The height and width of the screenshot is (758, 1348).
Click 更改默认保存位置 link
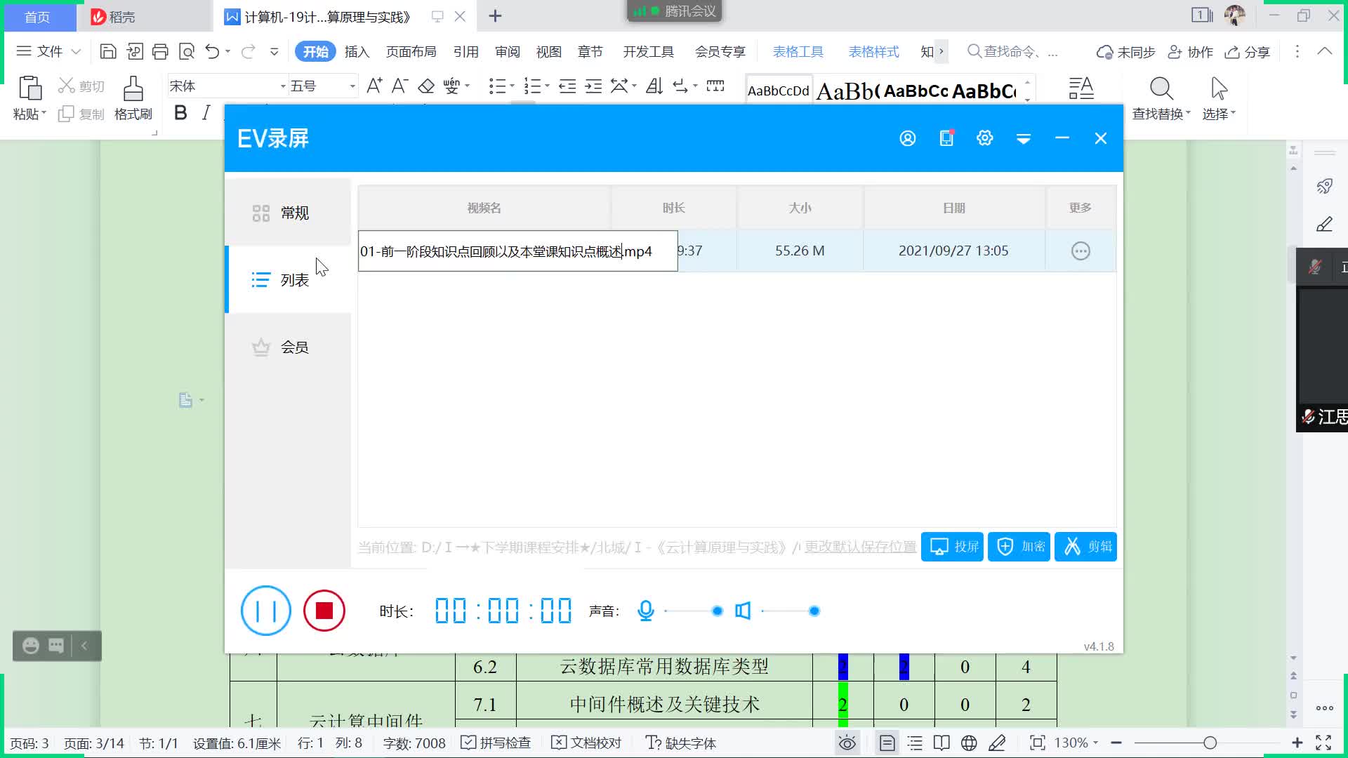860,547
